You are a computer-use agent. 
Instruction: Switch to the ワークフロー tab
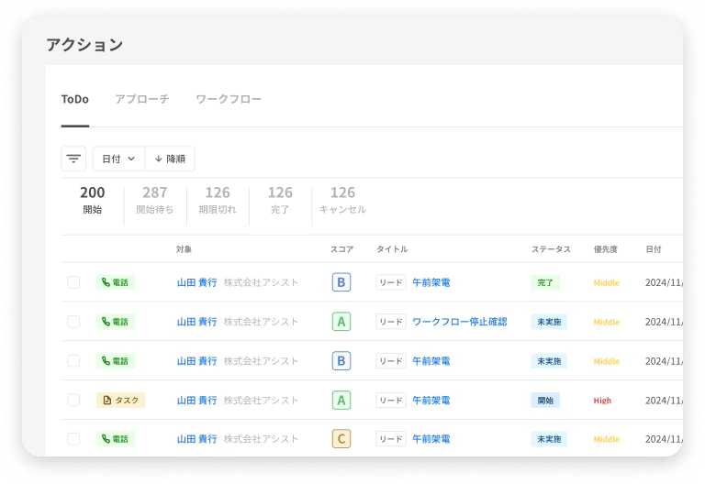pyautogui.click(x=229, y=99)
